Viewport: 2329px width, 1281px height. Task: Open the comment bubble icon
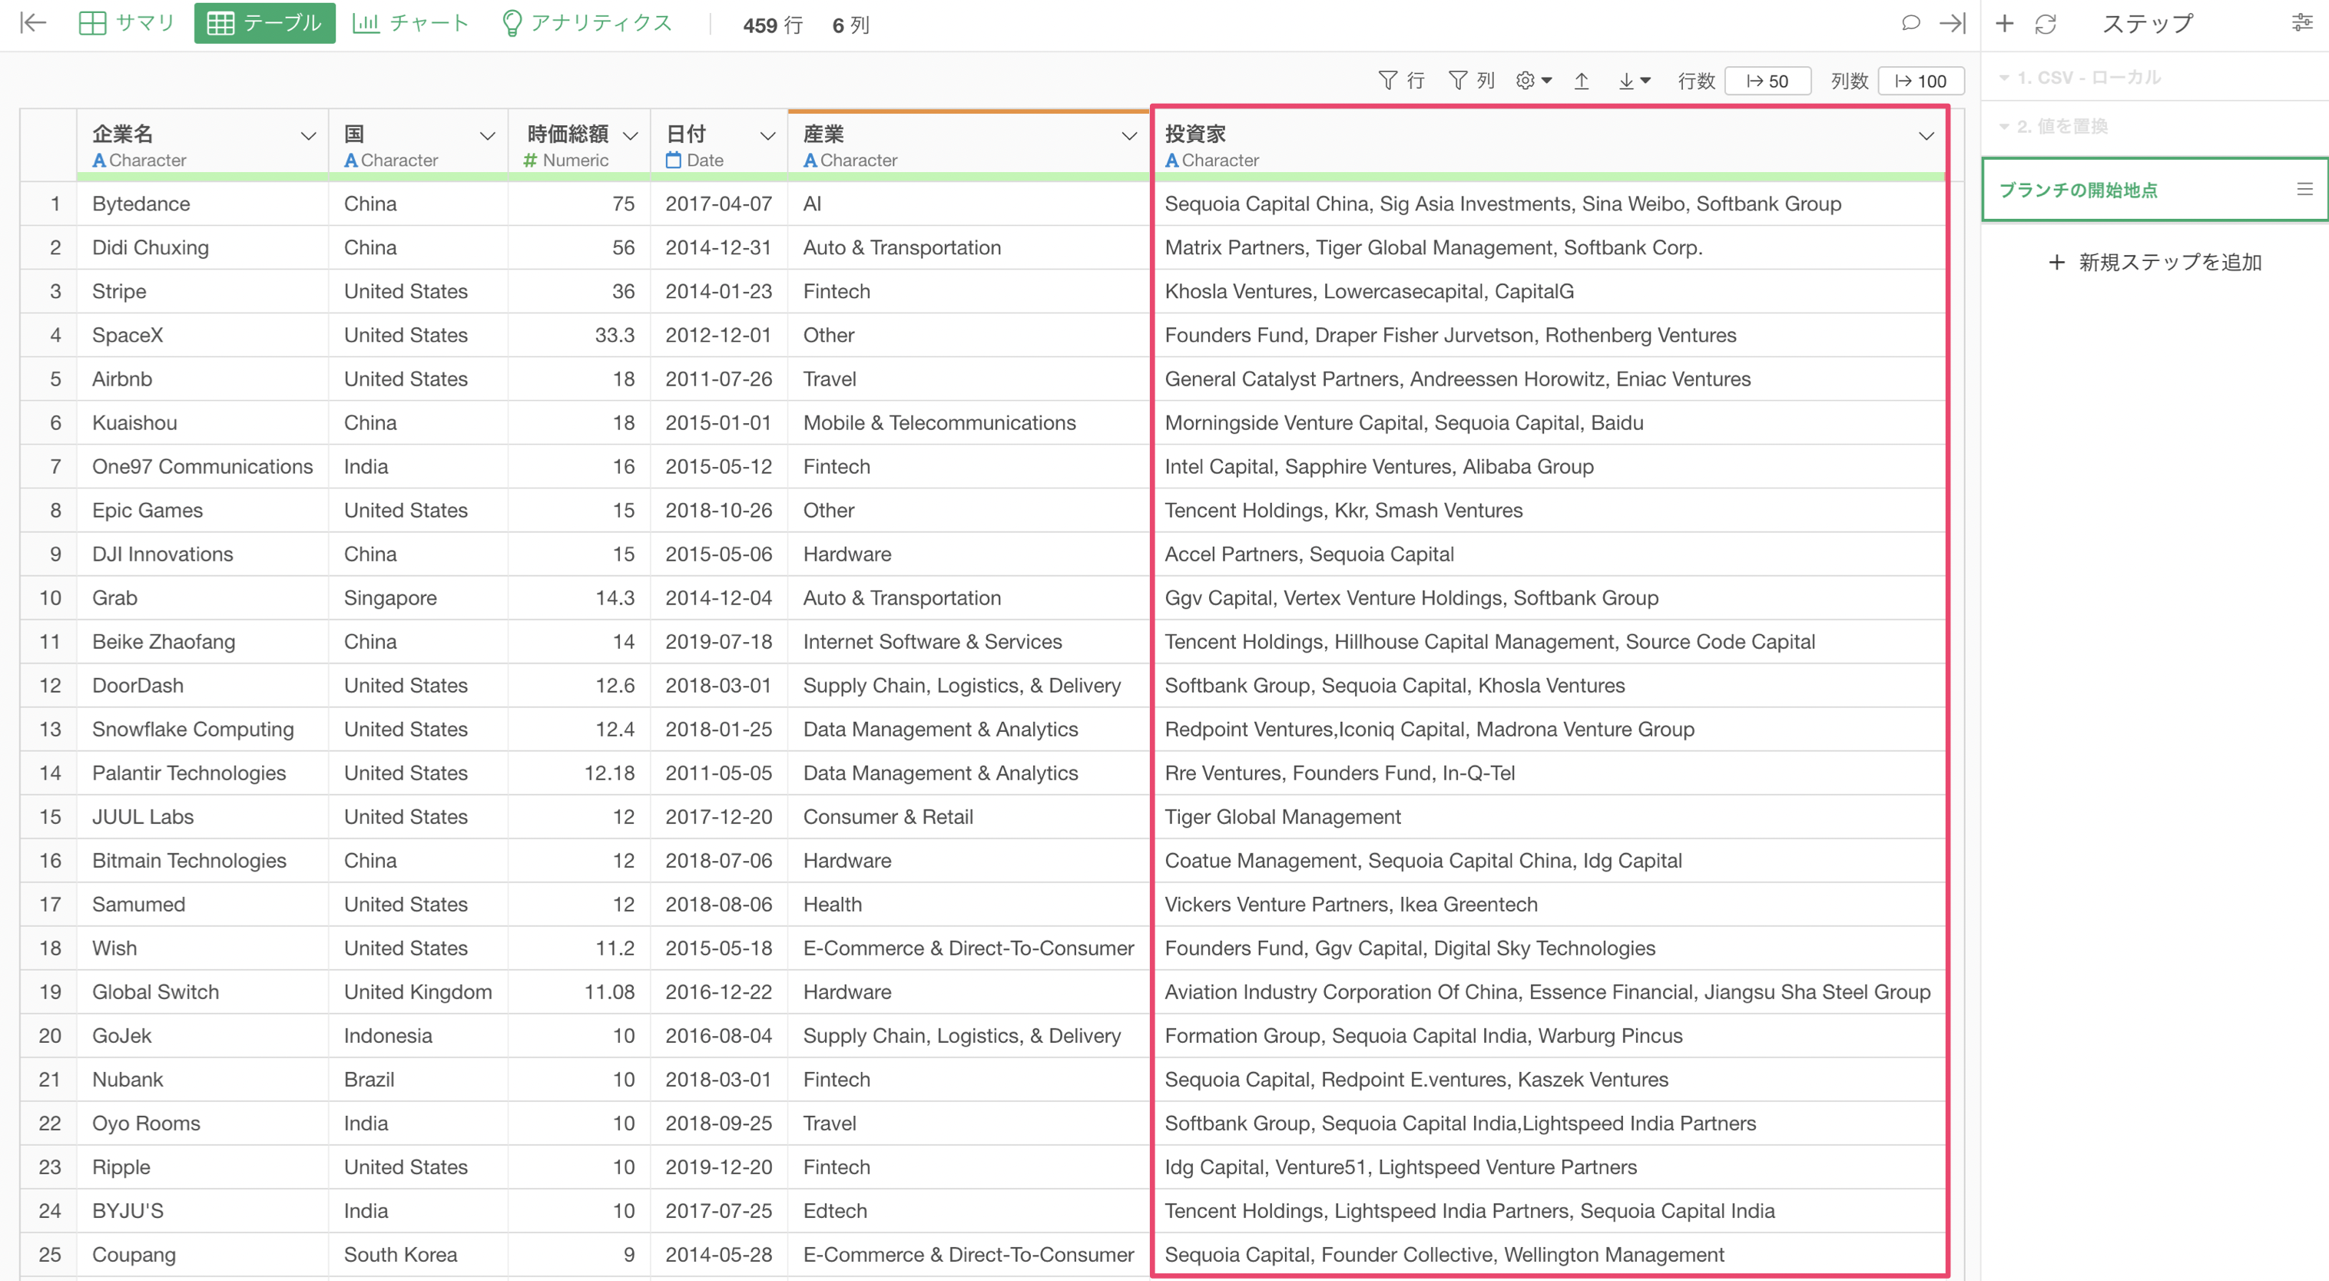(x=1910, y=22)
